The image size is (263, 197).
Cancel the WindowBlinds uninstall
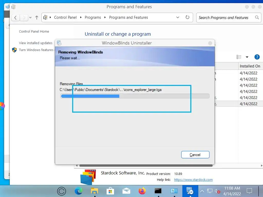tap(195, 155)
